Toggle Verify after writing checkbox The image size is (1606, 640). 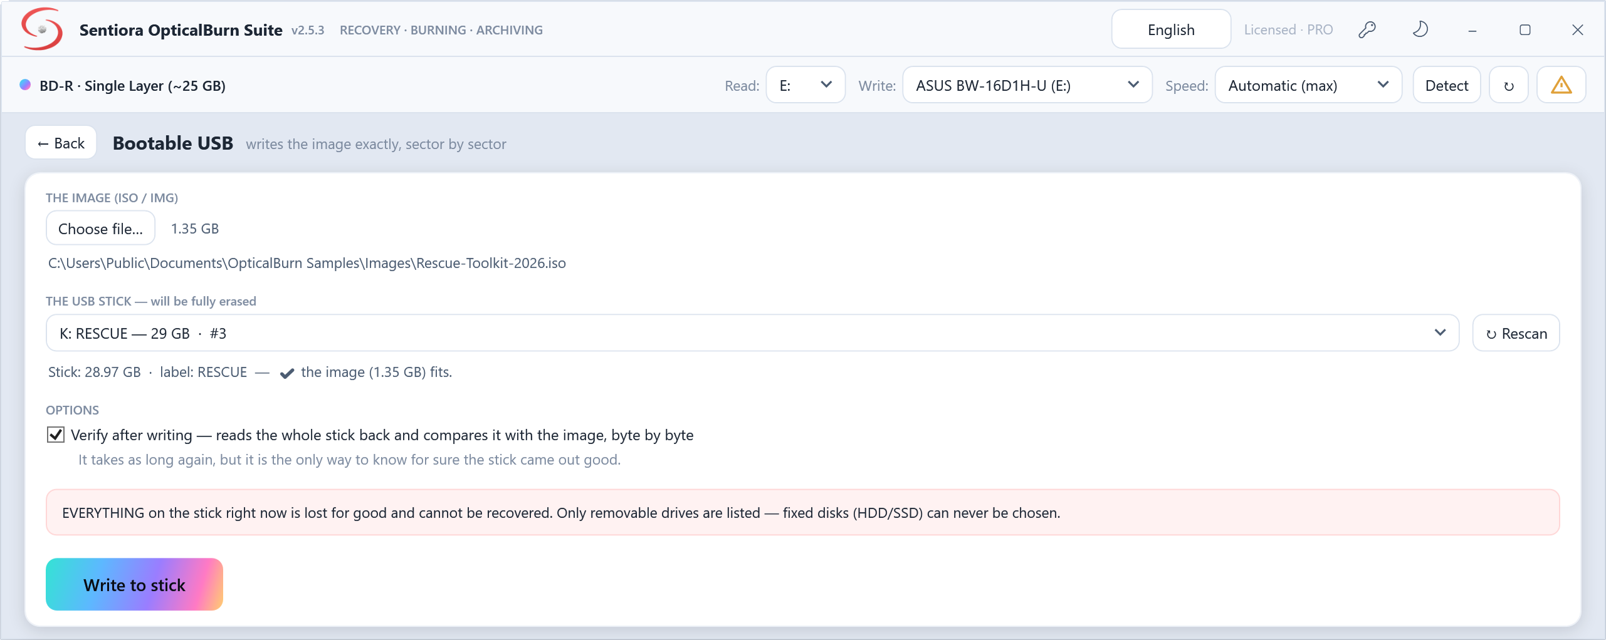[56, 435]
